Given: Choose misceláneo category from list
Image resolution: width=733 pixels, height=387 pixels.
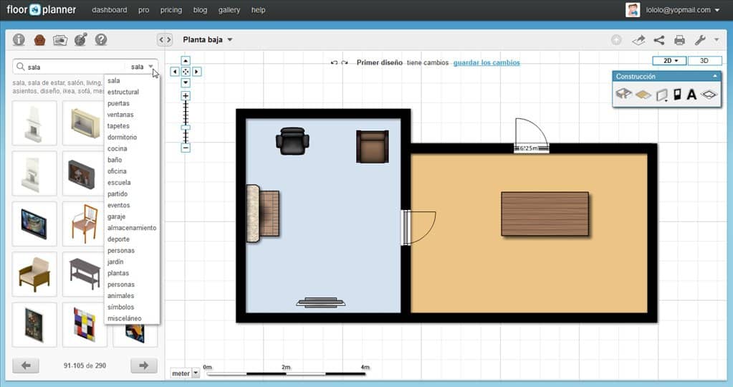Looking at the screenshot, I should [125, 318].
